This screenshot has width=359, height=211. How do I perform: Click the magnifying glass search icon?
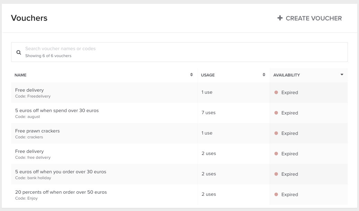19,53
